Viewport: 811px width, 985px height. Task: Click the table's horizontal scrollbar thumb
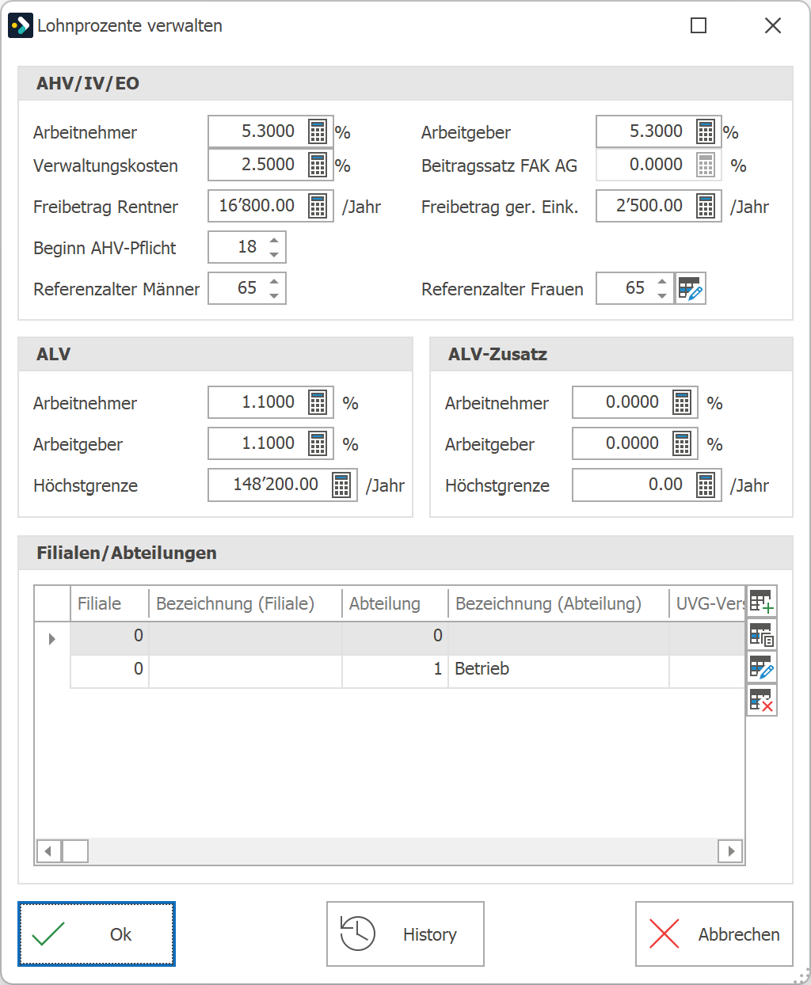click(75, 851)
